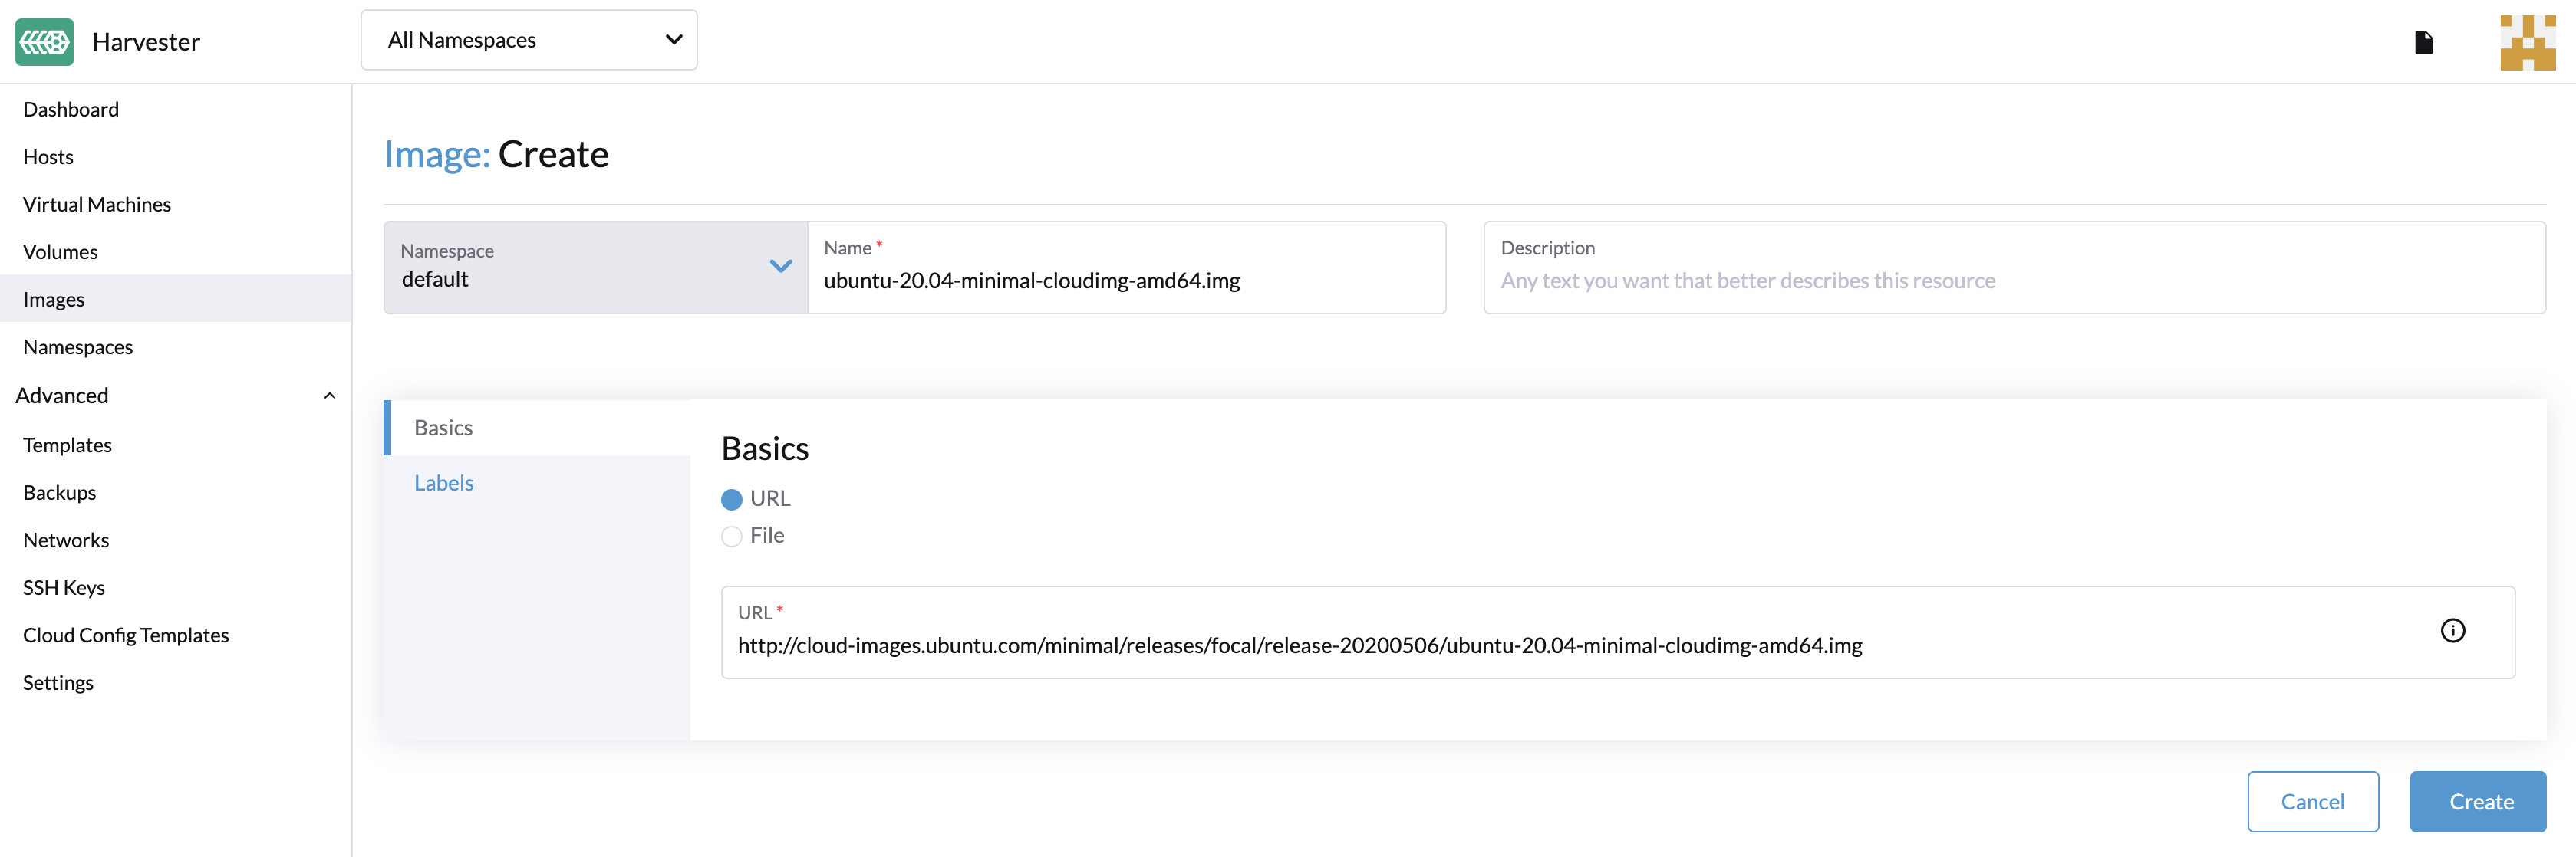The width and height of the screenshot is (2576, 857).
Task: Open SSH Keys in sidebar
Action: click(x=64, y=588)
